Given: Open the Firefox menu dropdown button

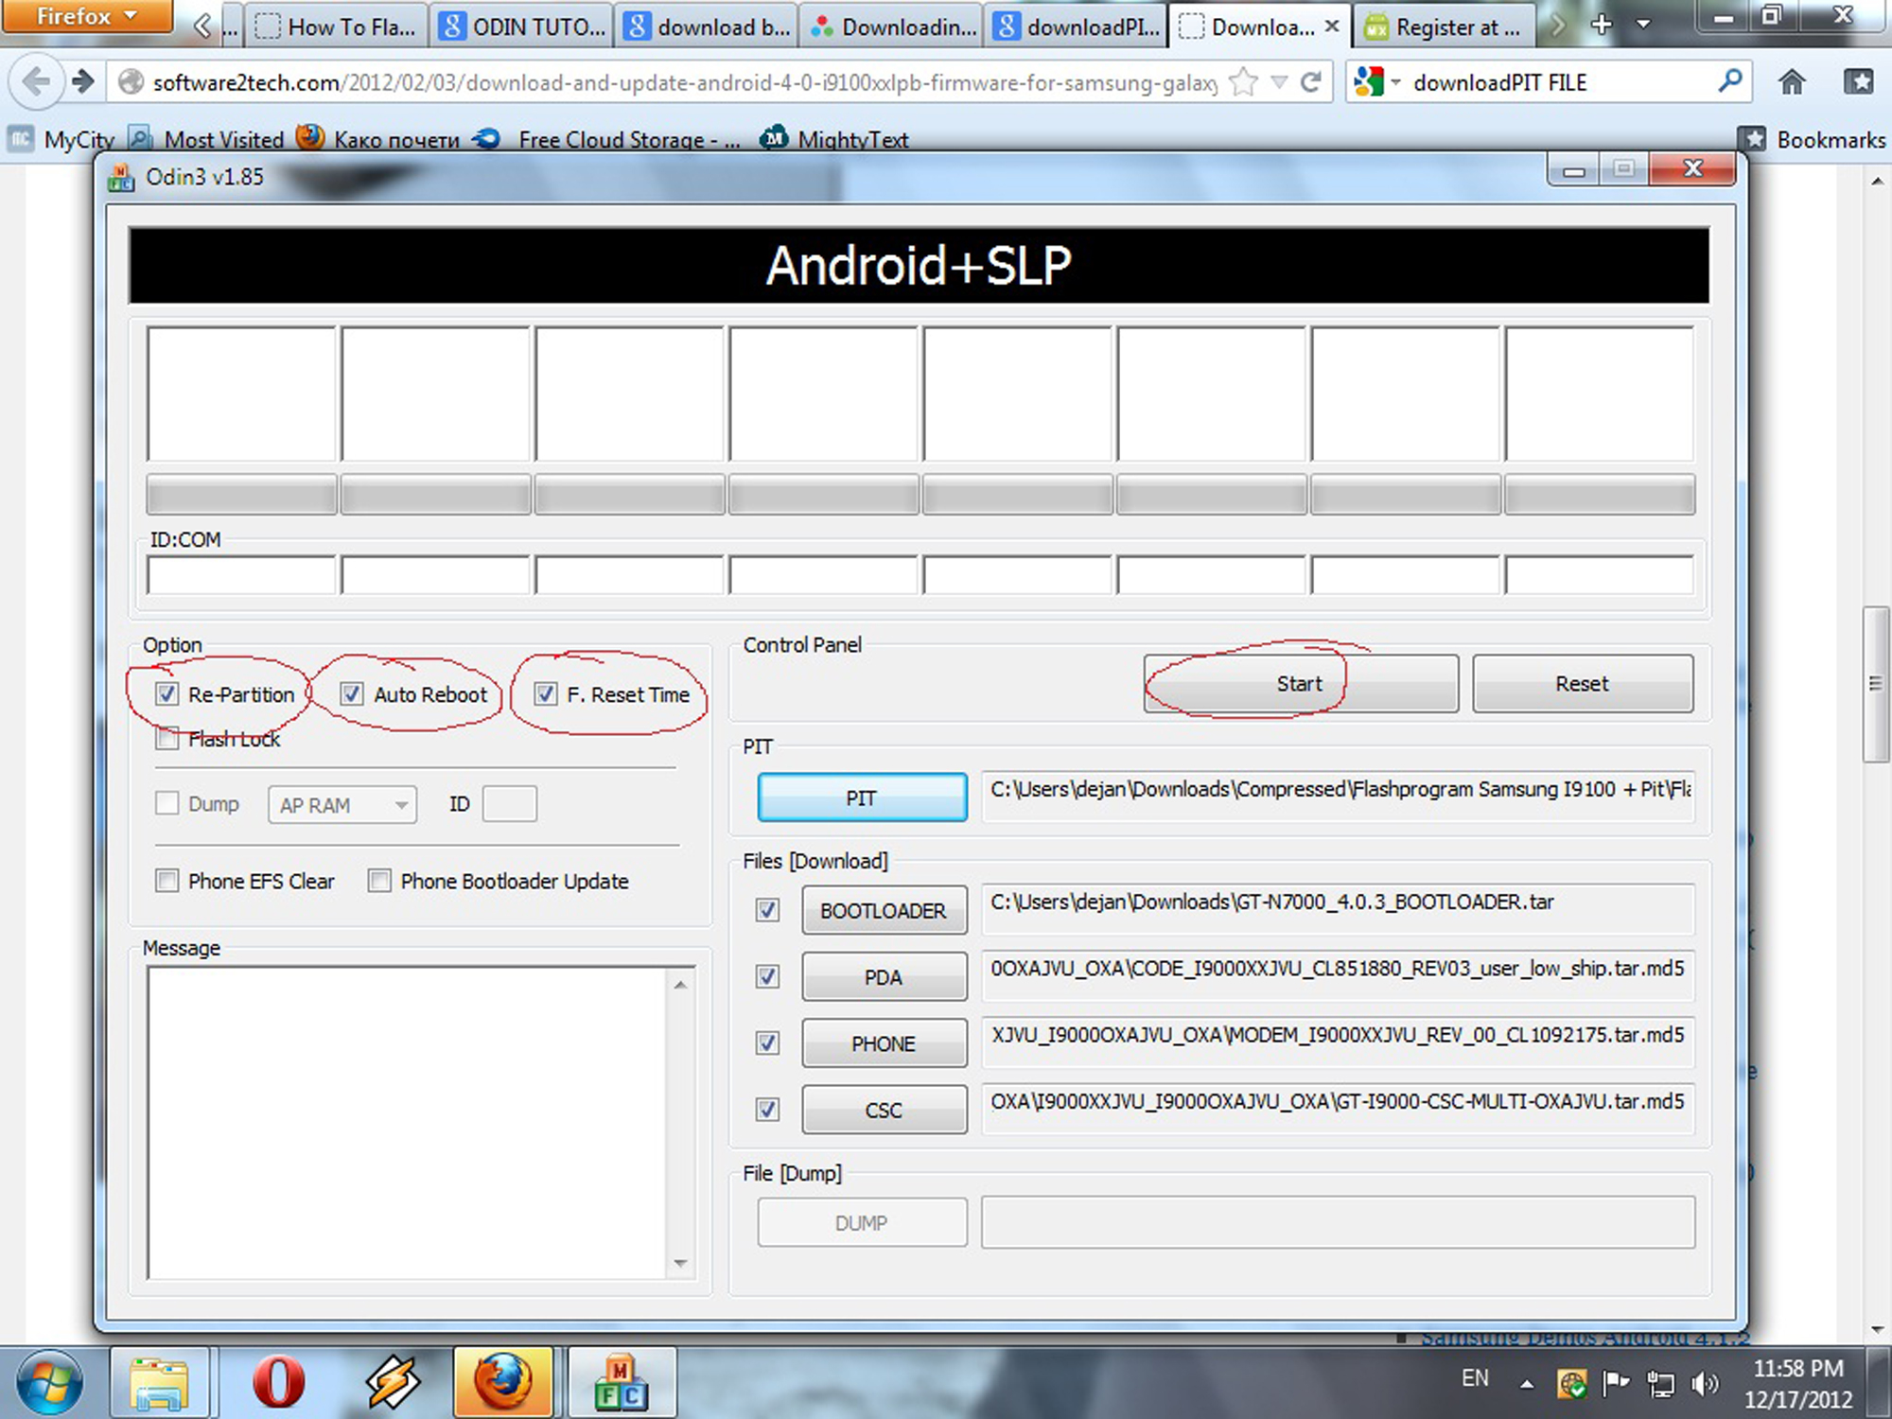Looking at the screenshot, I should (x=85, y=16).
